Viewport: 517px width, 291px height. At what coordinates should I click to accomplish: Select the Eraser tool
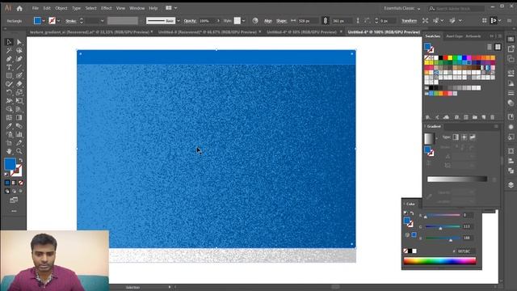click(x=19, y=84)
